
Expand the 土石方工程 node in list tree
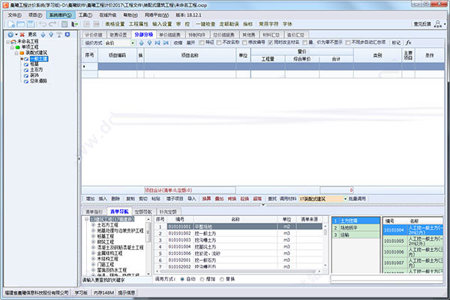[93, 225]
